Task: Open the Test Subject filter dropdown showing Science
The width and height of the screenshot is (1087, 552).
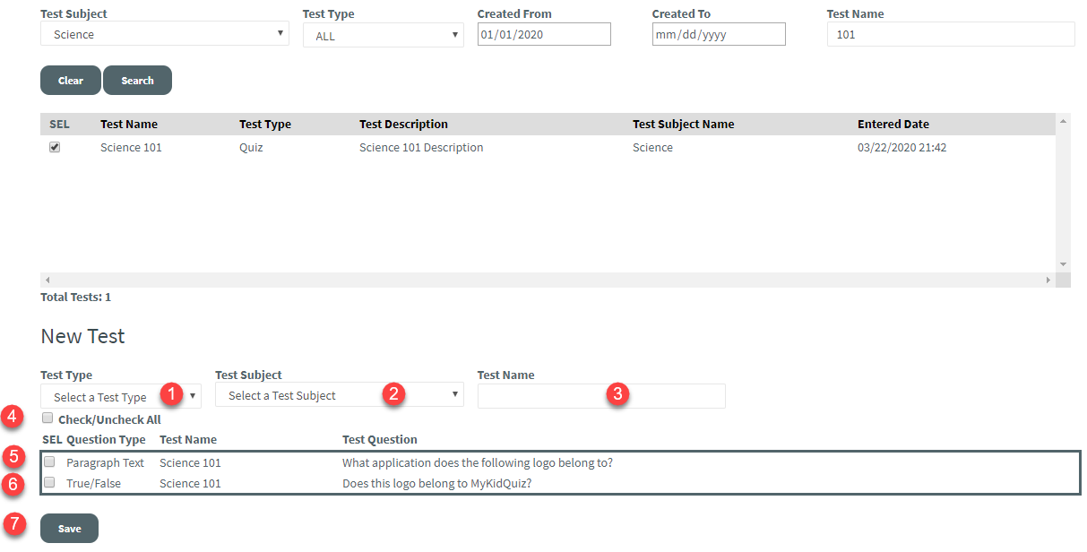Action: click(x=164, y=33)
